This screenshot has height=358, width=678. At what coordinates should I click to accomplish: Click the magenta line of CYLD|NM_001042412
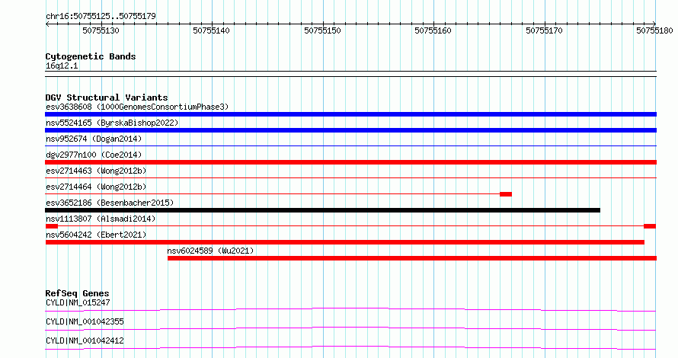(350, 347)
